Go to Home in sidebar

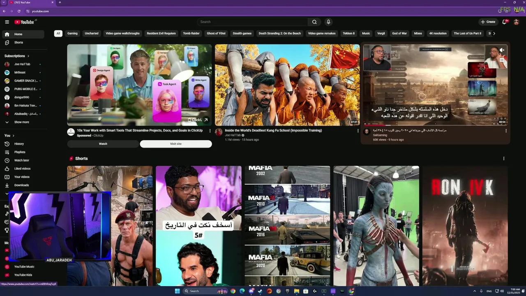pyautogui.click(x=23, y=34)
